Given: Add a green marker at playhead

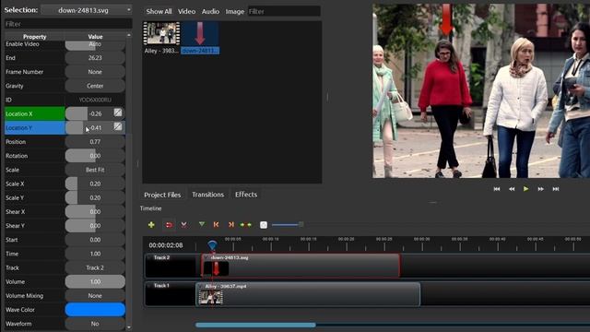Looking at the screenshot, I should pos(202,224).
